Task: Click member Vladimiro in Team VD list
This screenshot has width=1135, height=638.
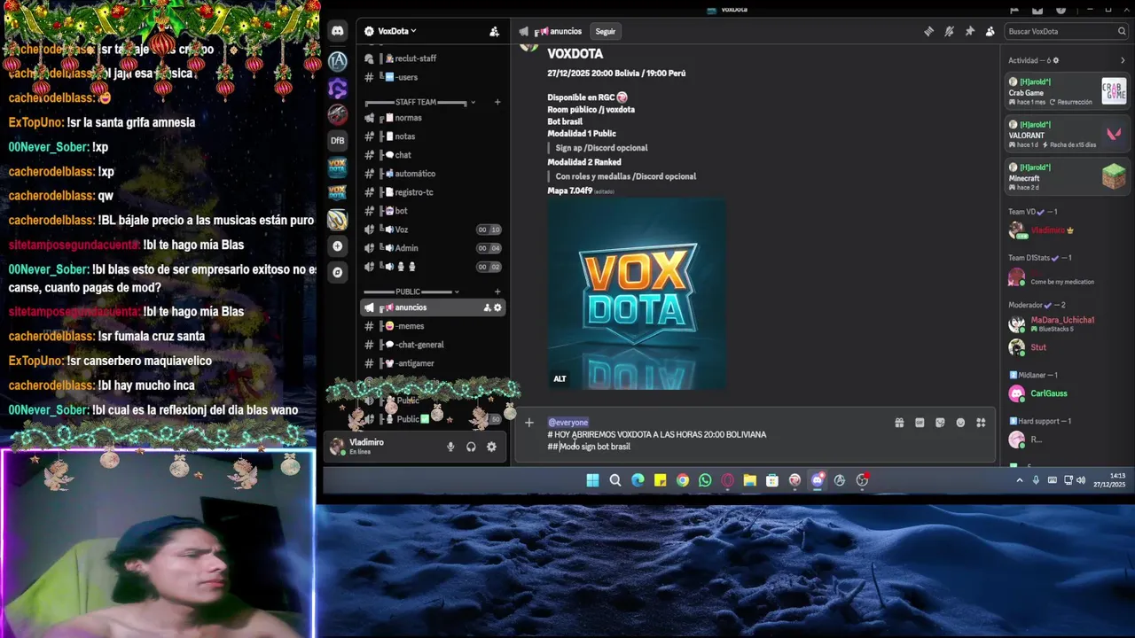Action: [1067, 230]
